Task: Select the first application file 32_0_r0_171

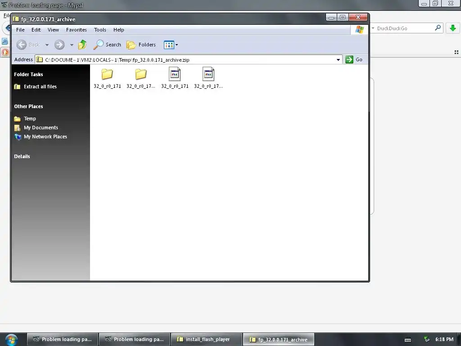Action: point(175,78)
